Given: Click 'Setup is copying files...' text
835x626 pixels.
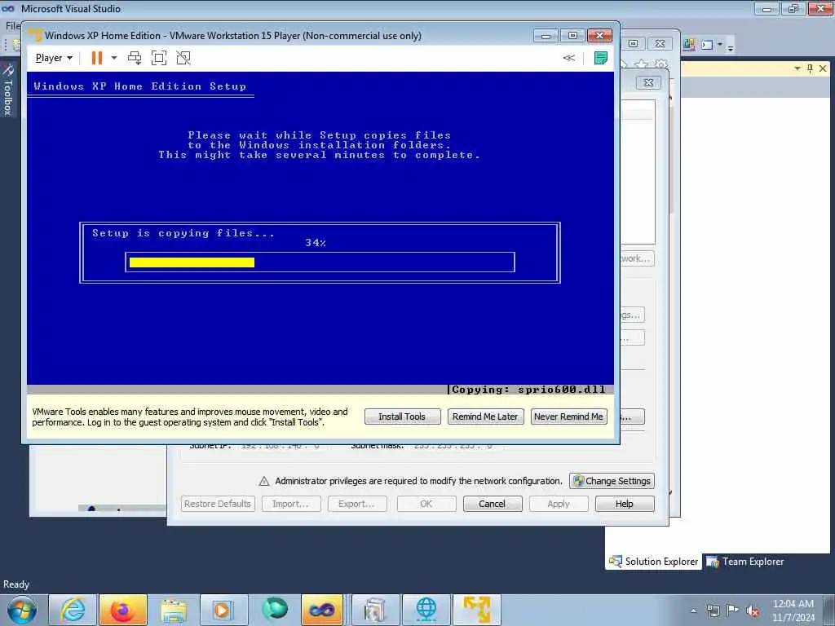Looking at the screenshot, I should [183, 233].
